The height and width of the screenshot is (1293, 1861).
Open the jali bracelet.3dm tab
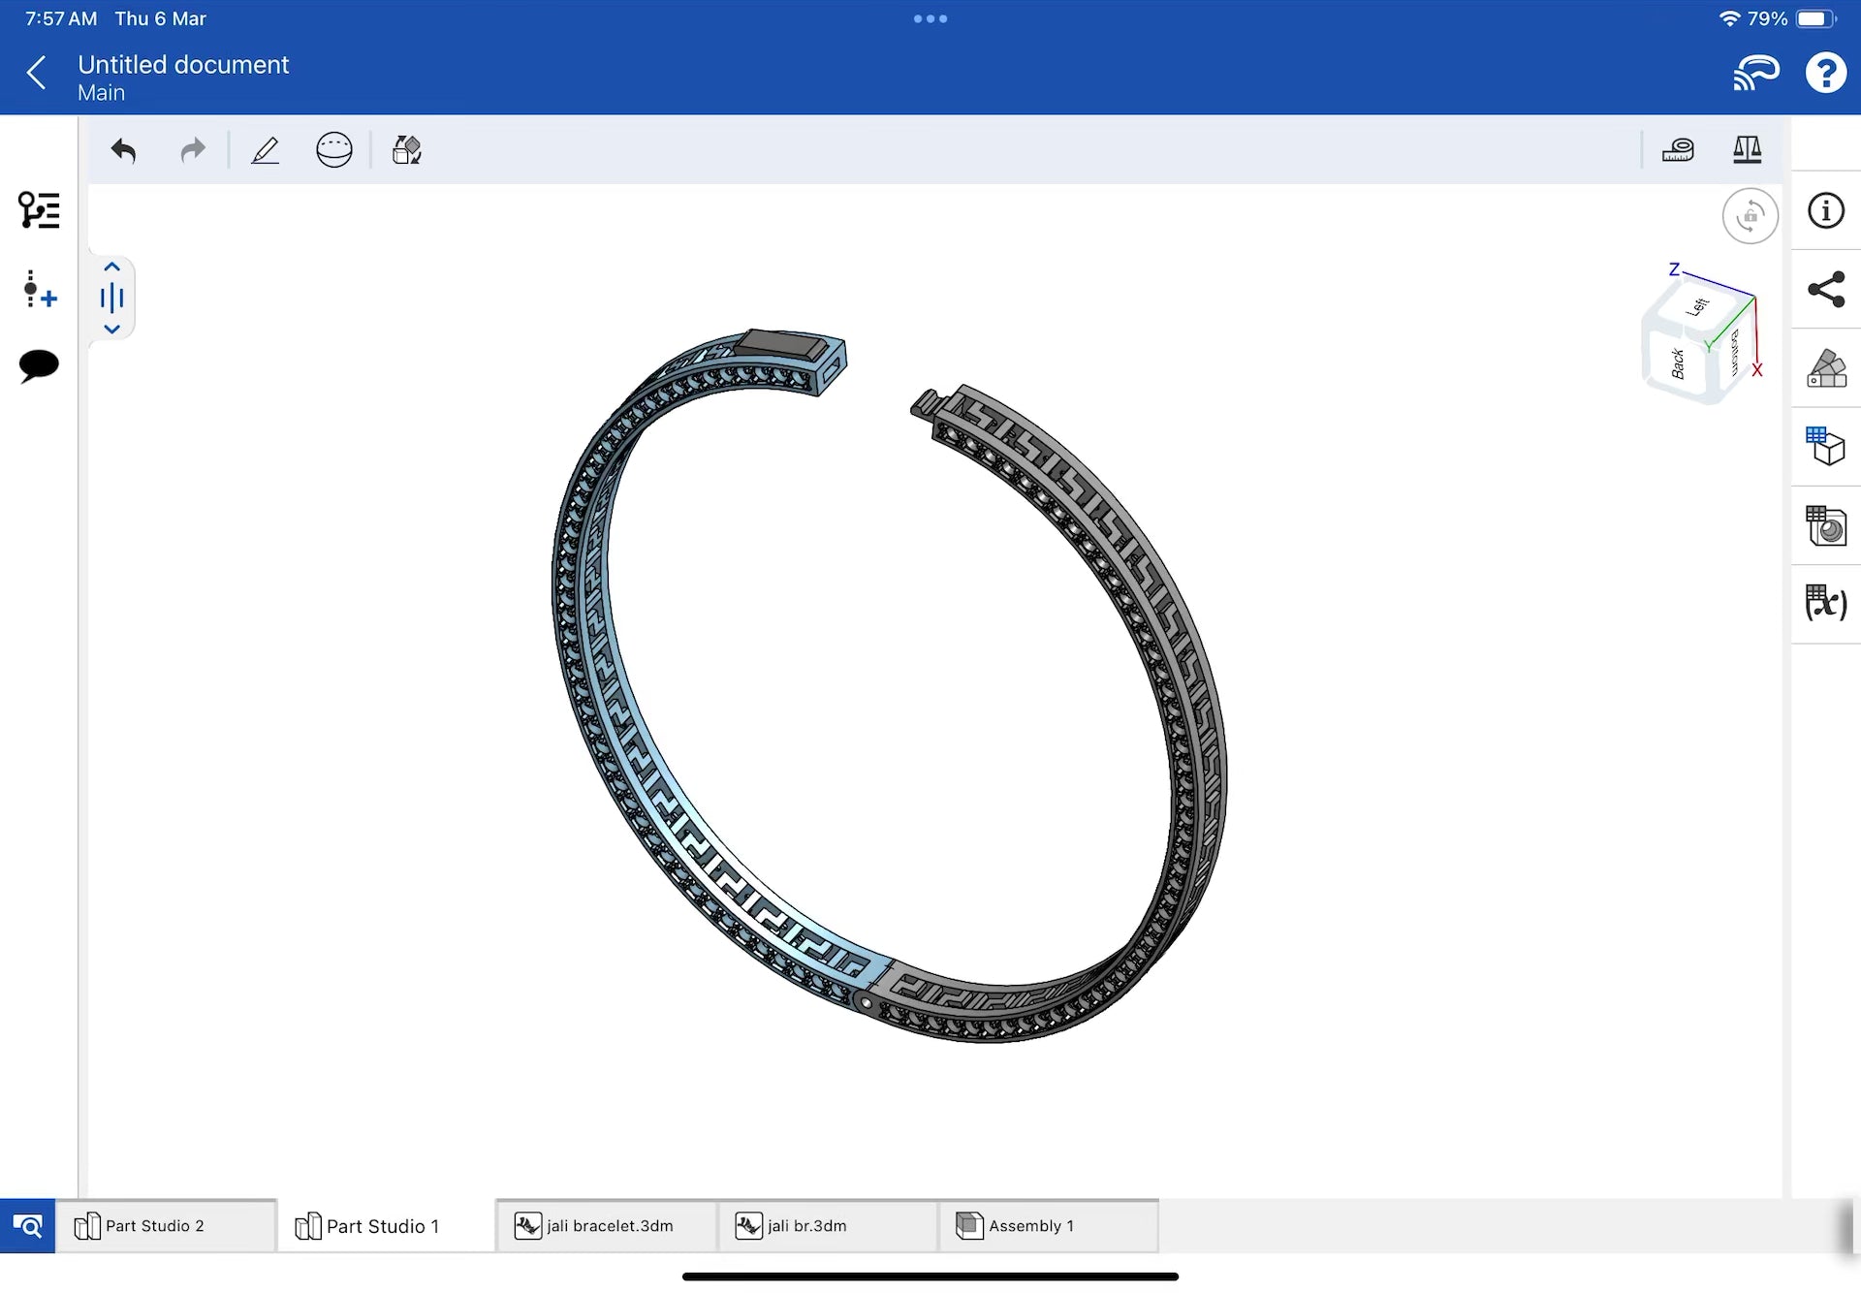click(609, 1226)
